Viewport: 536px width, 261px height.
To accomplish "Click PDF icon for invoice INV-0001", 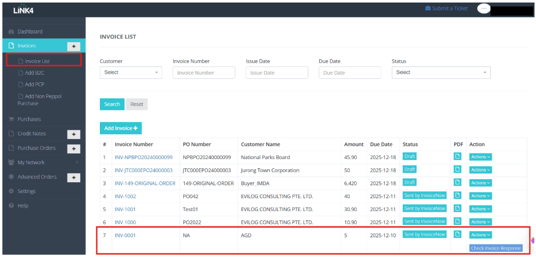I will 457,234.
